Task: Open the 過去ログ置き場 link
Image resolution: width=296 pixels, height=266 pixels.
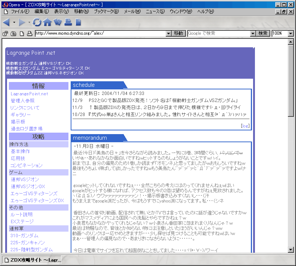Action: point(27,129)
